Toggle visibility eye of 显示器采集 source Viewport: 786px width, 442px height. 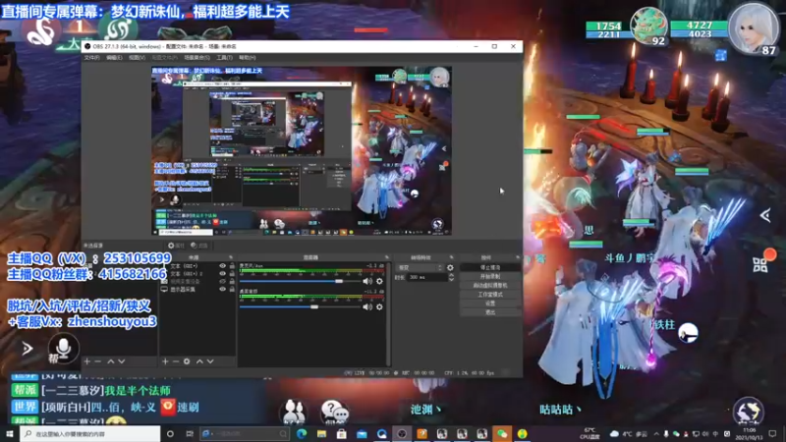coord(223,289)
